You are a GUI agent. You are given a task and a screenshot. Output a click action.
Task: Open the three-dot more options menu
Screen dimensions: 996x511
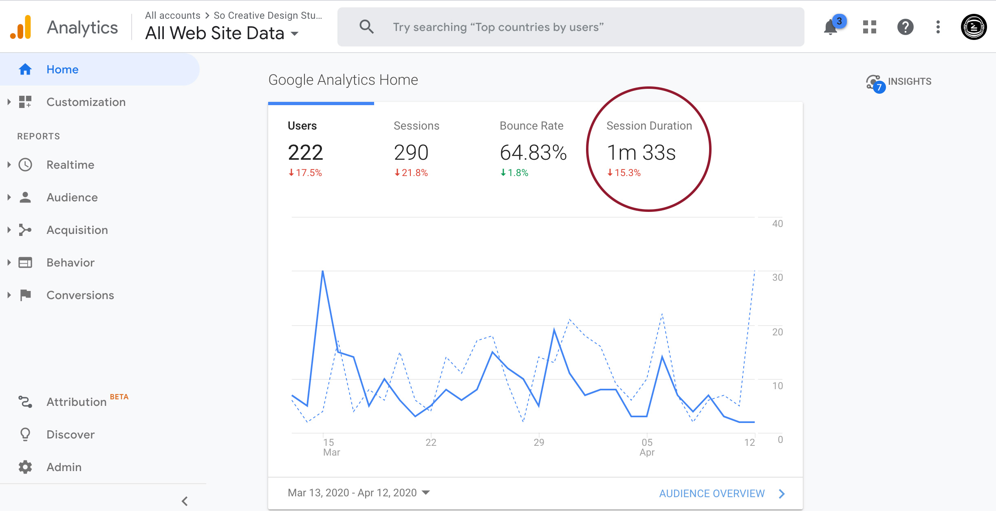click(x=938, y=27)
